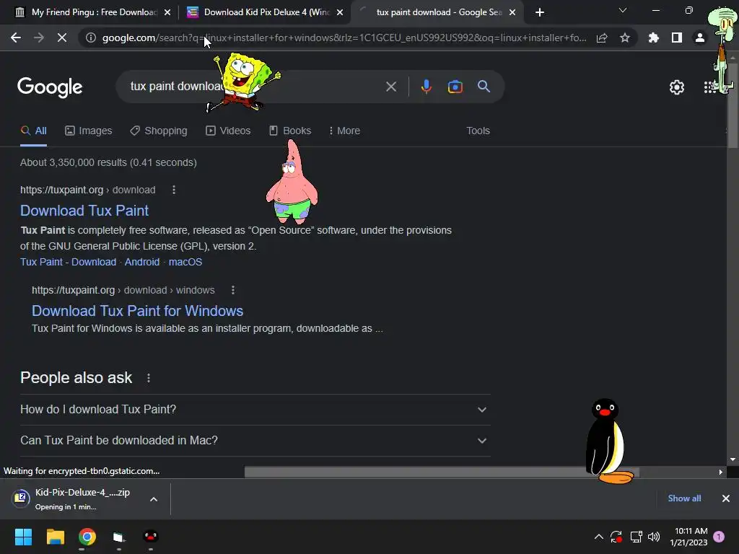Open Chrome from the taskbar

pyautogui.click(x=87, y=537)
